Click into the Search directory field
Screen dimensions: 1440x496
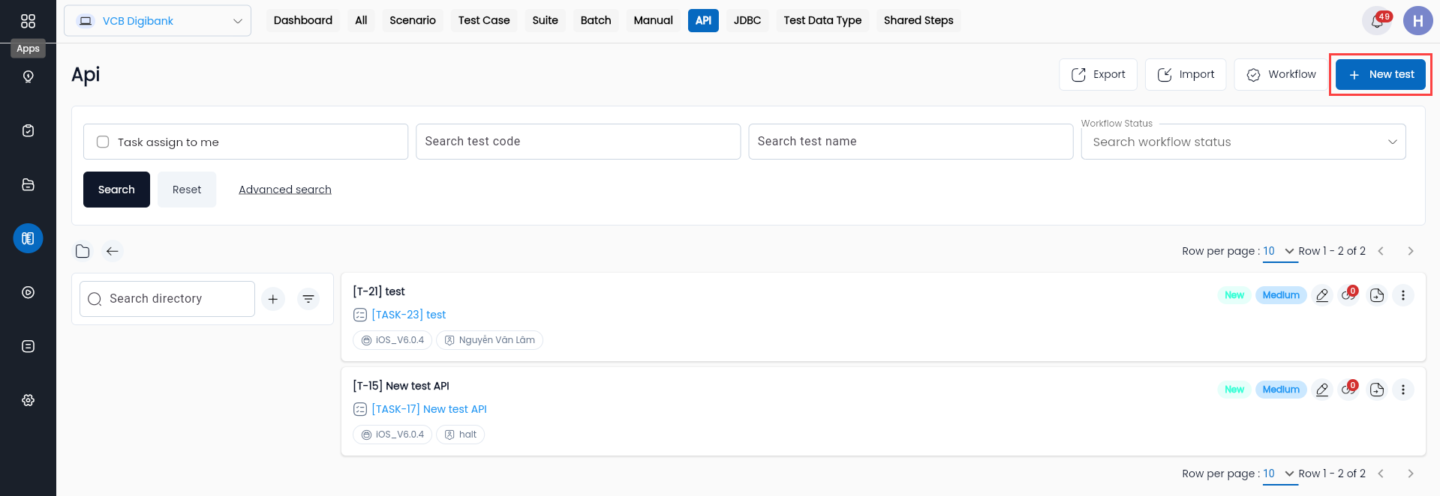[167, 299]
